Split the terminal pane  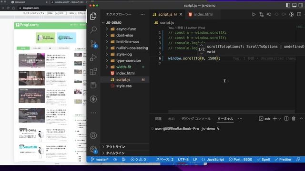pyautogui.click(x=286, y=118)
